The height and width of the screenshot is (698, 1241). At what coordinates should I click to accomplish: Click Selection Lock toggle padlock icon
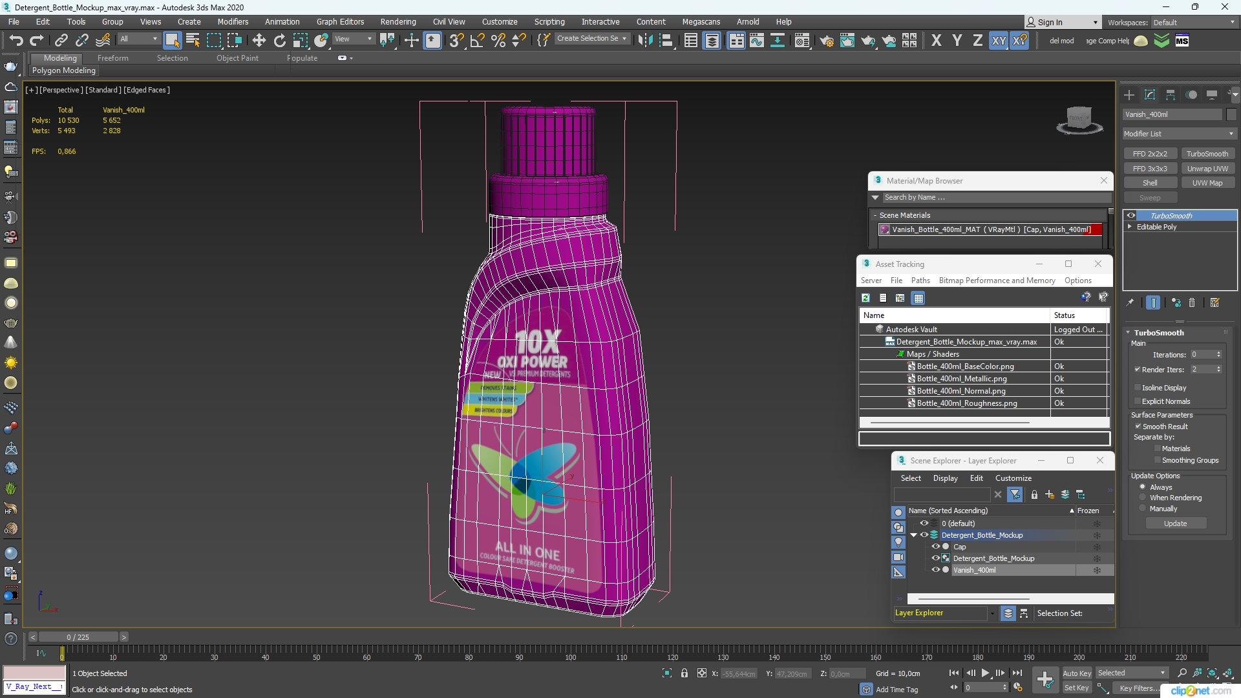[x=684, y=673]
